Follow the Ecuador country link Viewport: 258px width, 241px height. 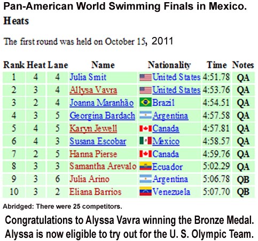(x=167, y=167)
